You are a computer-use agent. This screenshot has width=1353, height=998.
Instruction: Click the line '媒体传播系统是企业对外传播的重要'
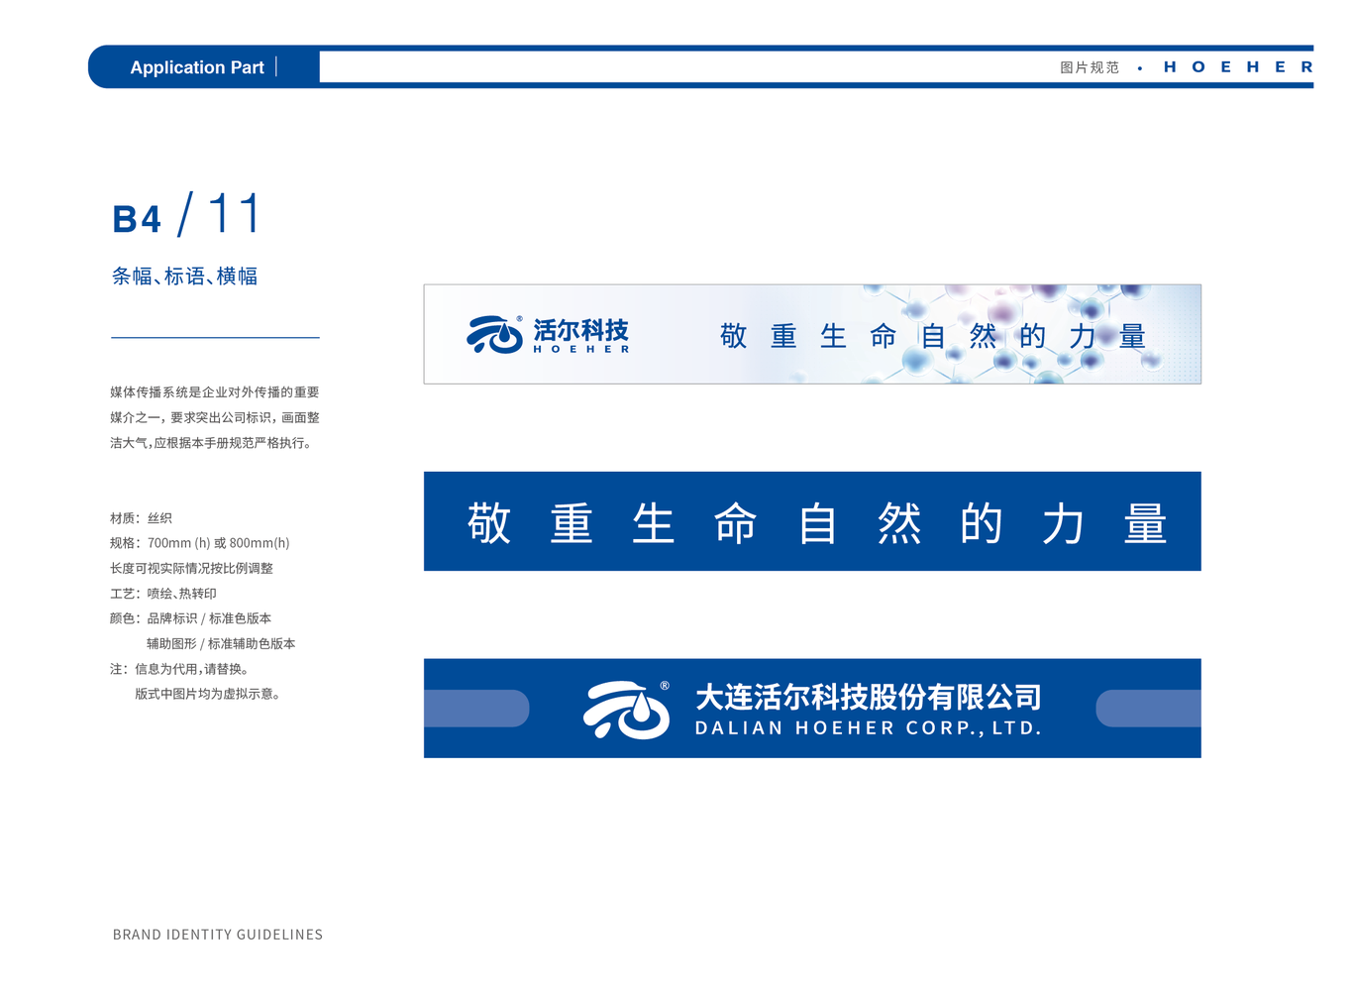point(215,392)
